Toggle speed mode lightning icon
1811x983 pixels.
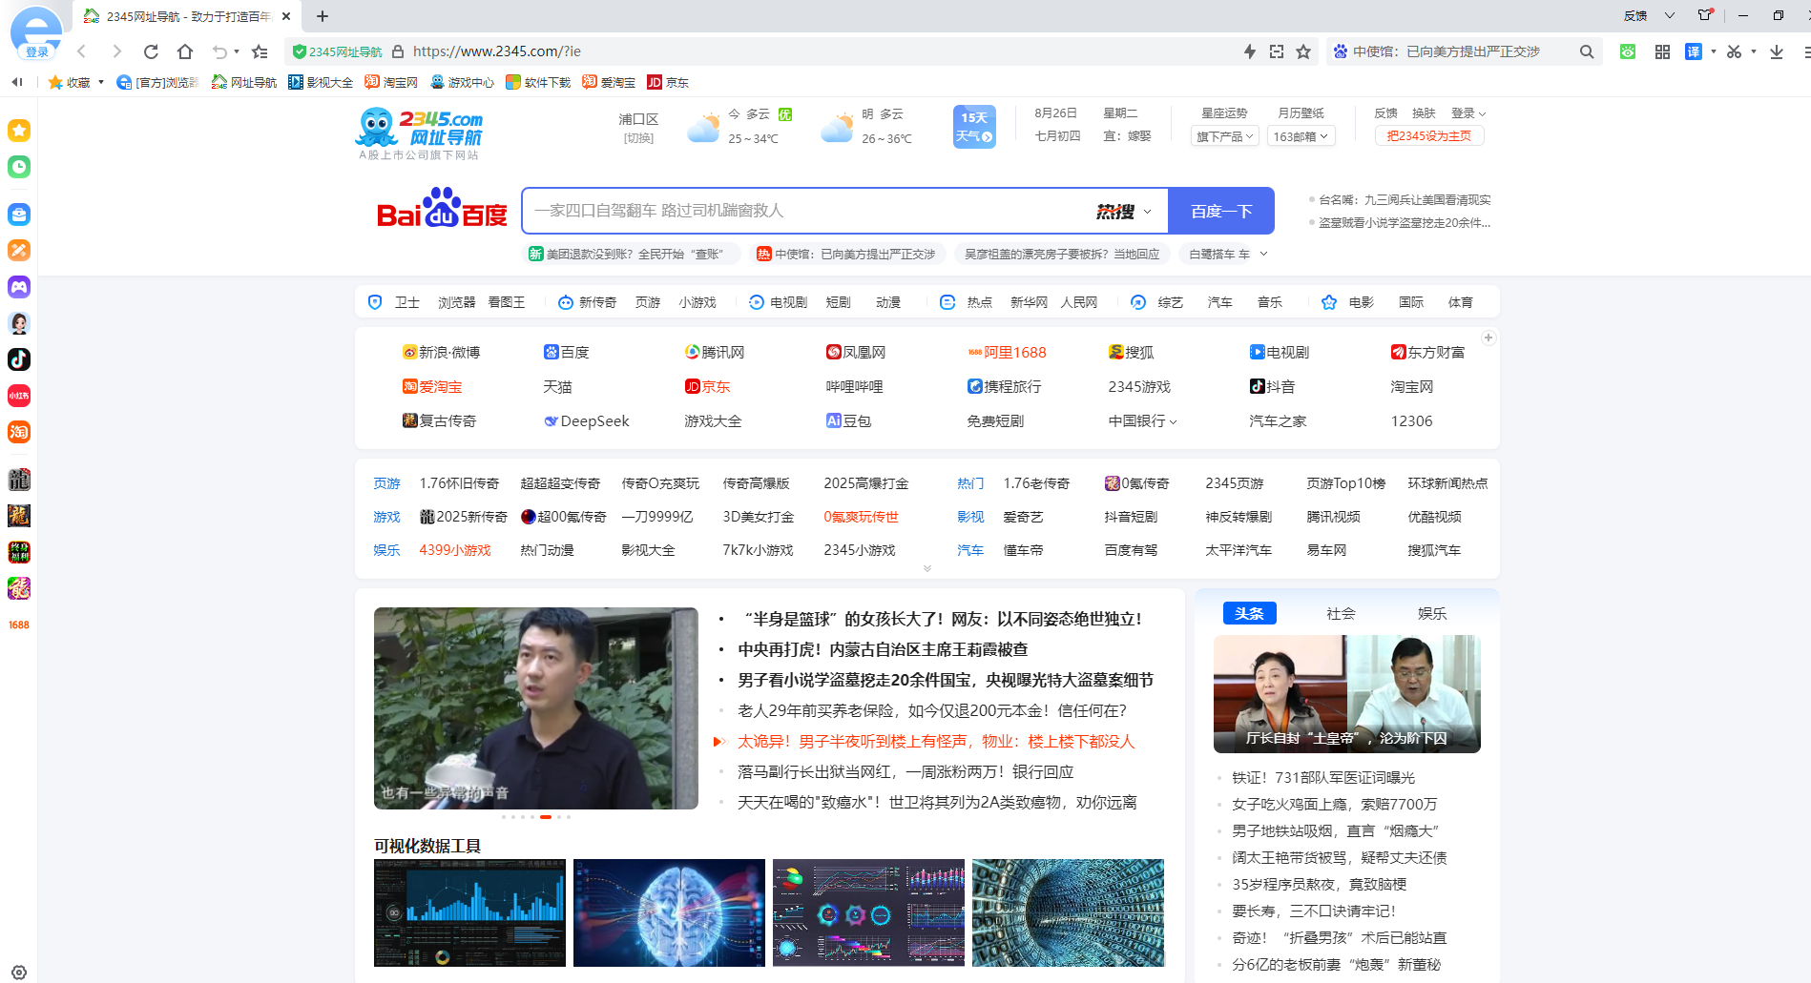[1249, 51]
